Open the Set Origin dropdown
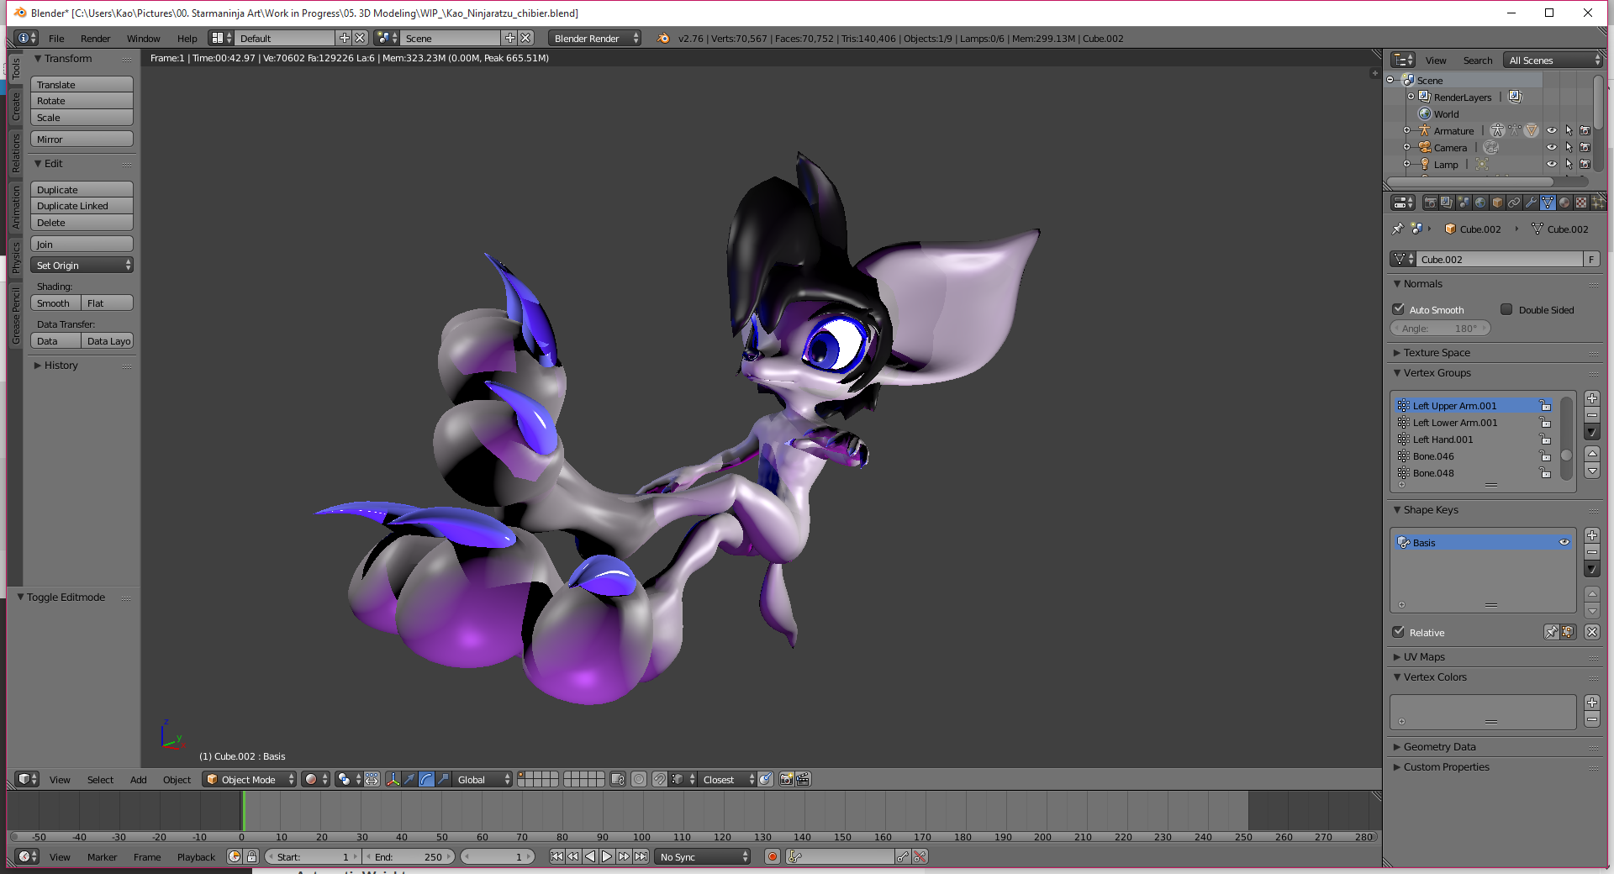The width and height of the screenshot is (1614, 874). pos(82,265)
